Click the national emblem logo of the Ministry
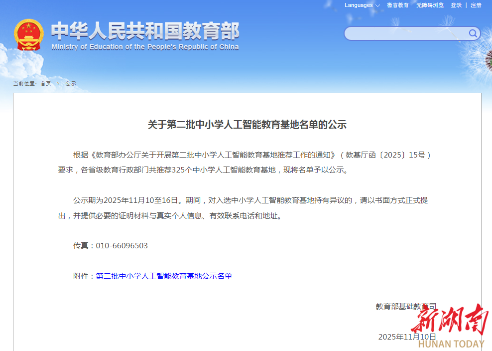The width and height of the screenshot is (492, 351). click(x=28, y=35)
